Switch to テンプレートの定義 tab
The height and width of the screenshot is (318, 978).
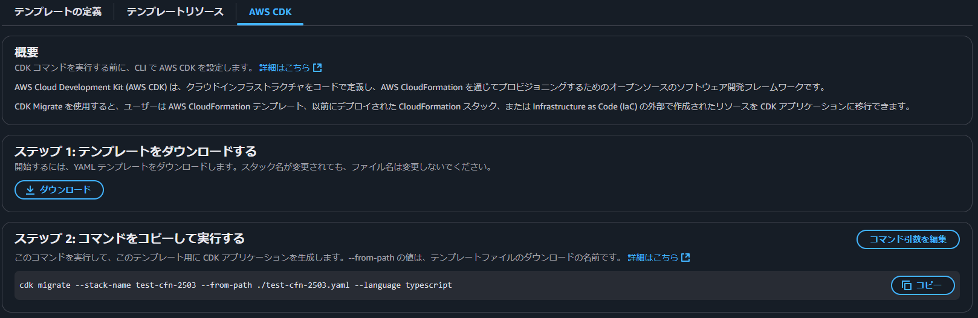[58, 11]
